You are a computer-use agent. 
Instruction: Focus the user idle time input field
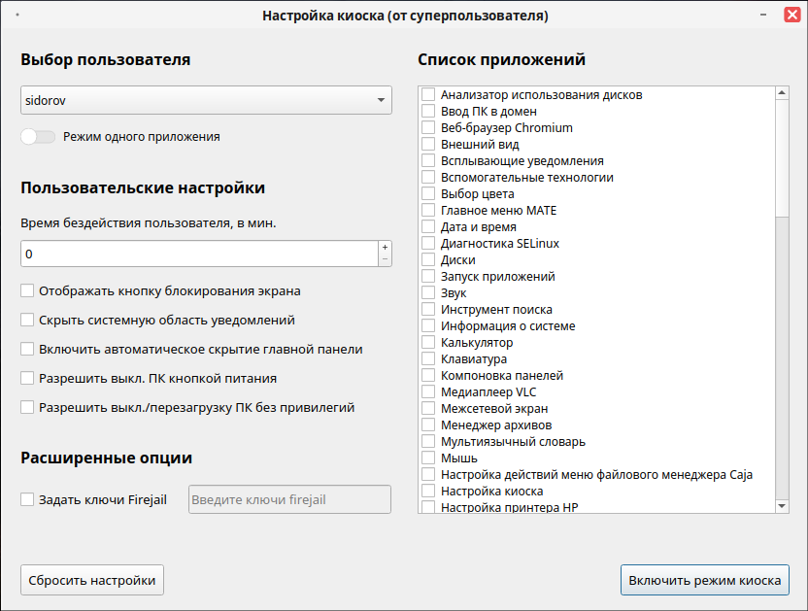[x=198, y=254]
